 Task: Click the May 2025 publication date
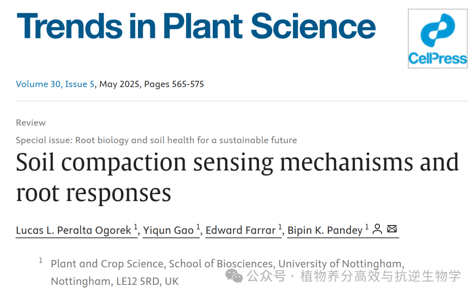(119, 84)
